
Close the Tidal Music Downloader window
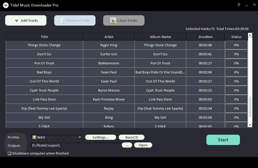point(254,5)
